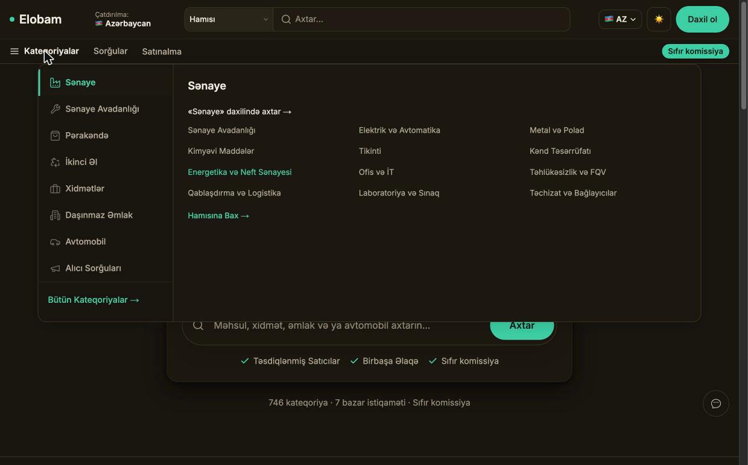Click the recycle icon for İkinci Əl

coord(55,162)
